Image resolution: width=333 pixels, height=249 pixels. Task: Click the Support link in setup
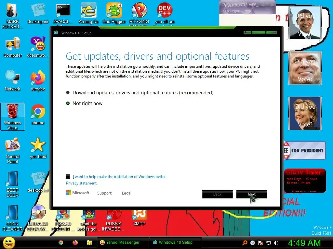(104, 193)
